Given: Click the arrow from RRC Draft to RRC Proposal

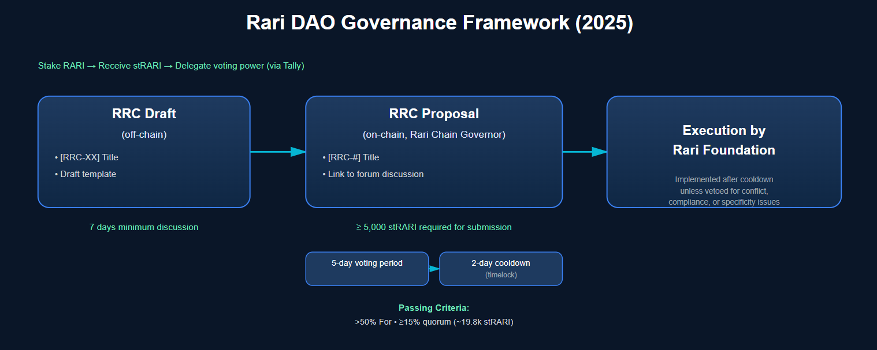Looking at the screenshot, I should coord(277,152).
